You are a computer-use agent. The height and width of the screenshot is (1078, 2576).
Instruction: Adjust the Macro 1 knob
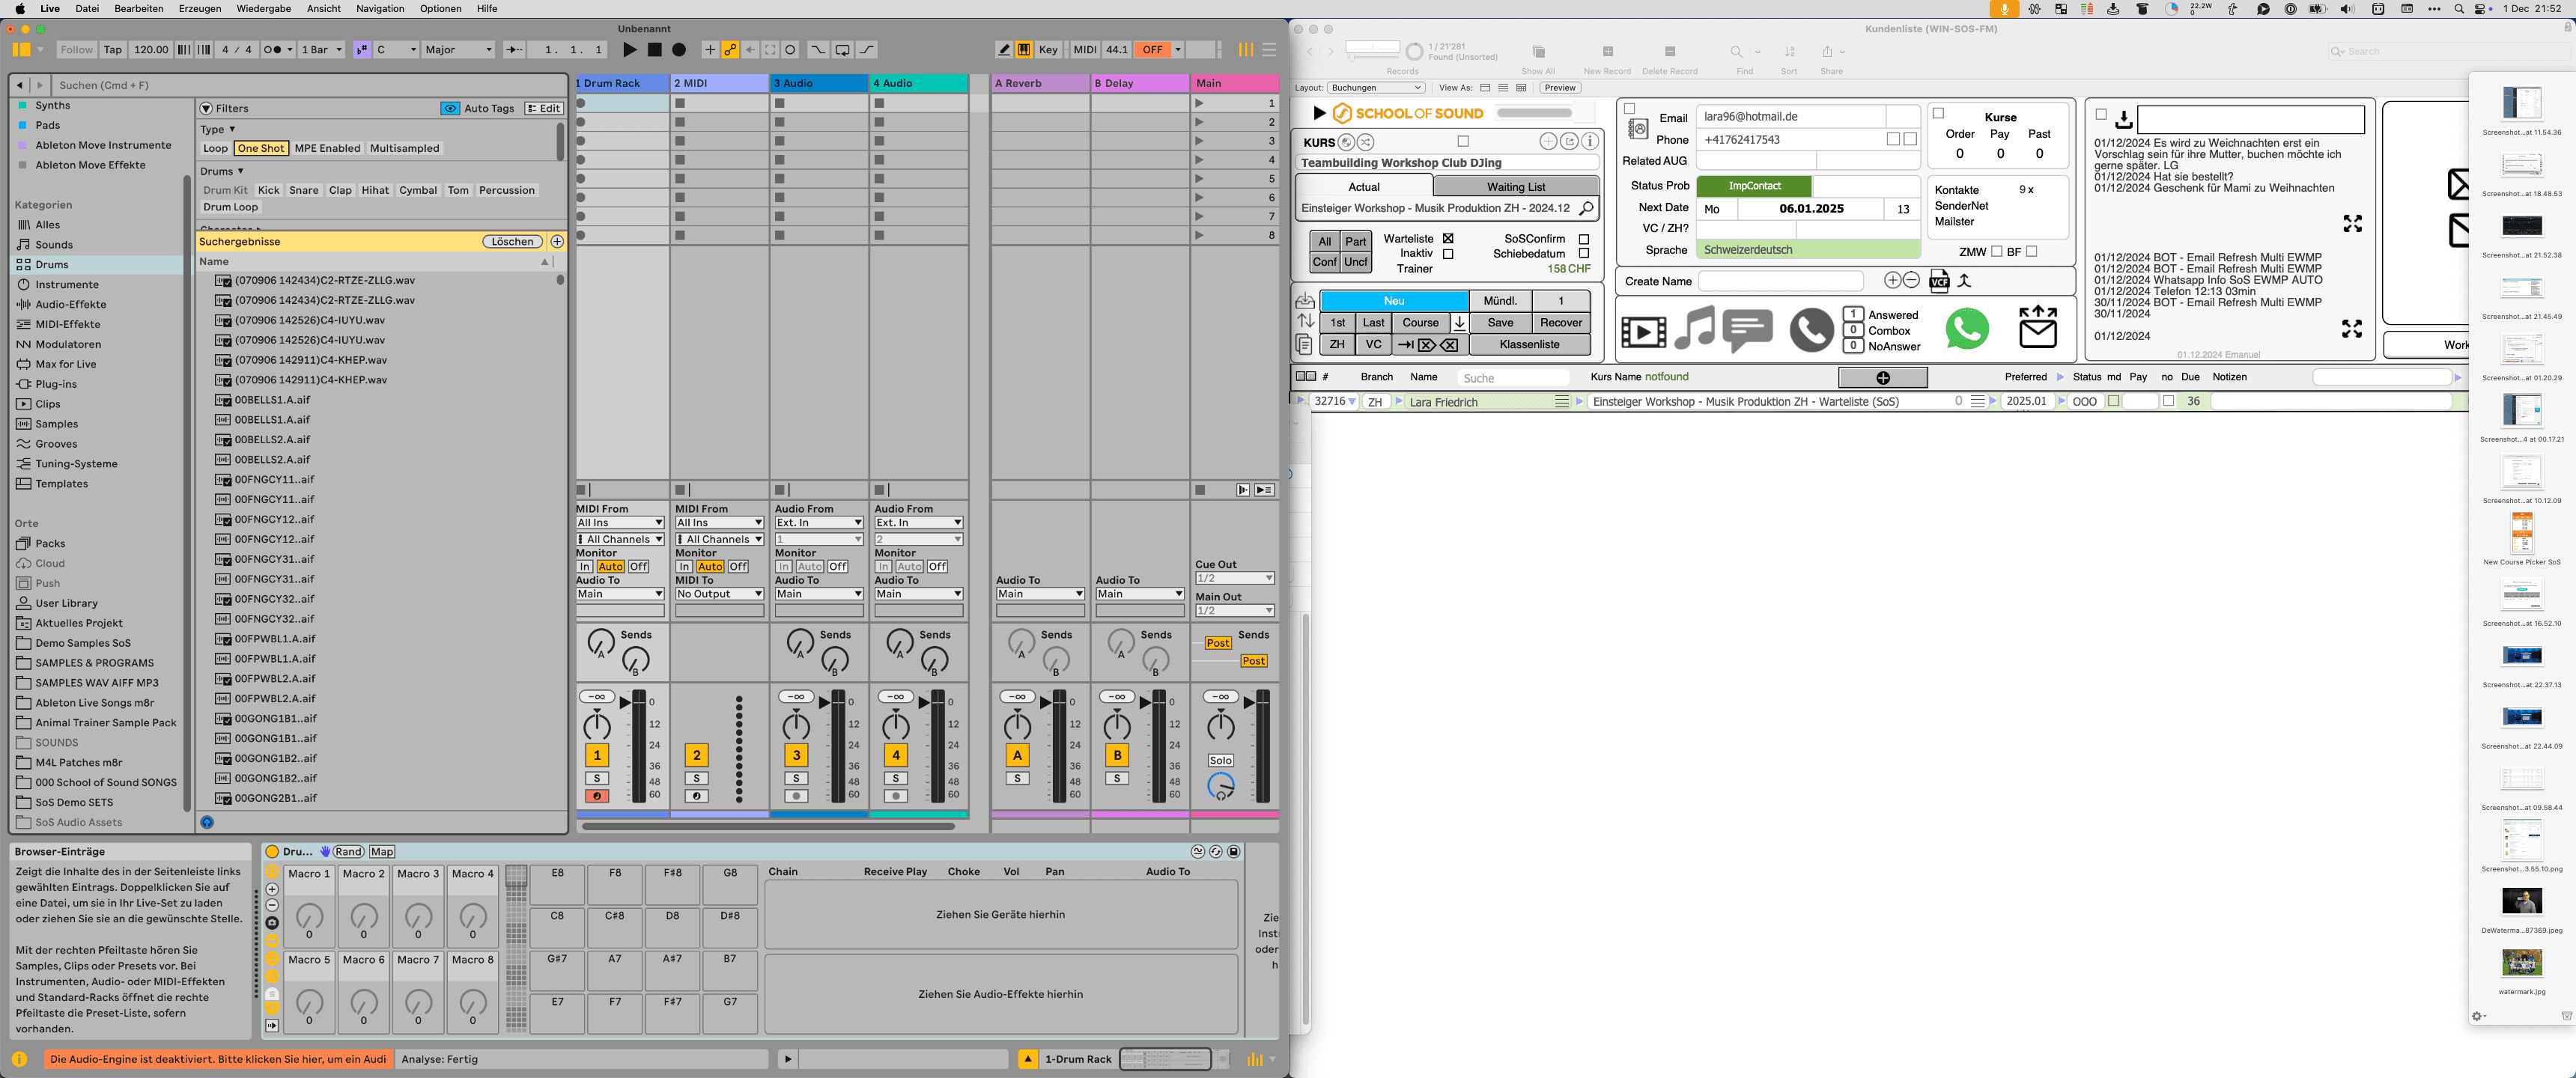click(x=309, y=916)
